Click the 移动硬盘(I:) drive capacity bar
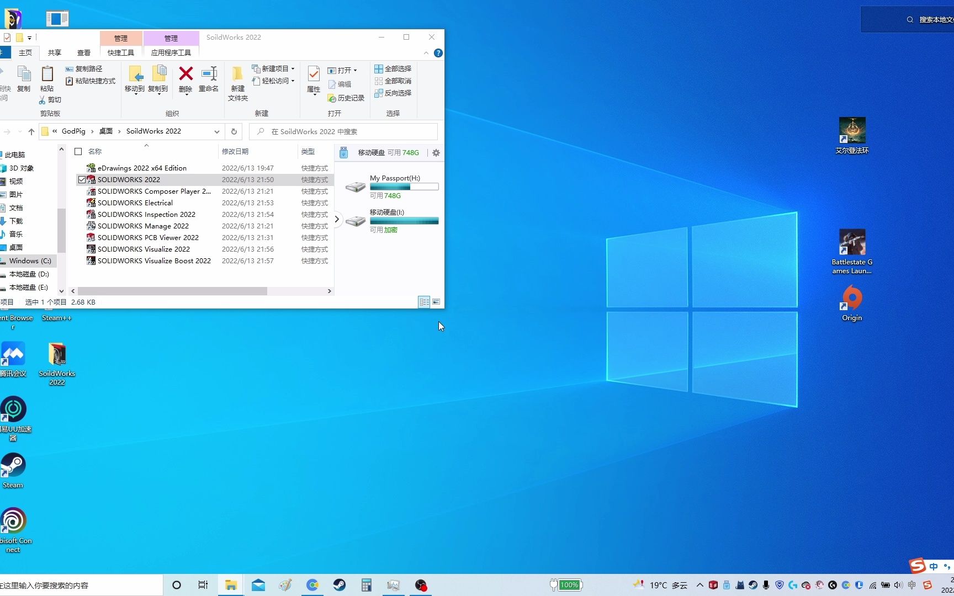Viewport: 954px width, 596px height. click(404, 221)
